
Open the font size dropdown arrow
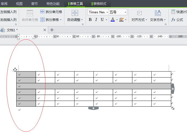click(125, 12)
